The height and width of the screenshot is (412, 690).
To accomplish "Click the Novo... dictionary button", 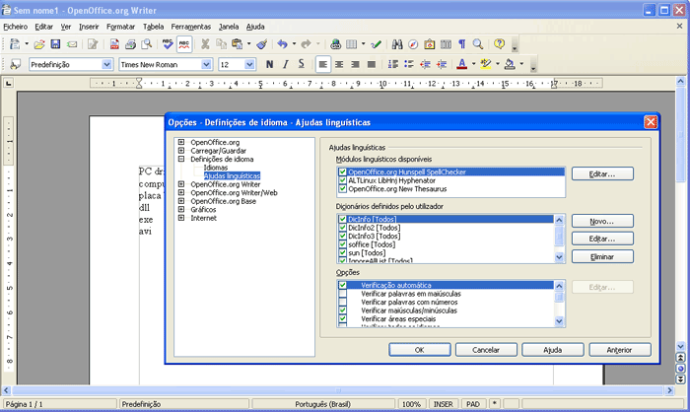I will coord(601,221).
